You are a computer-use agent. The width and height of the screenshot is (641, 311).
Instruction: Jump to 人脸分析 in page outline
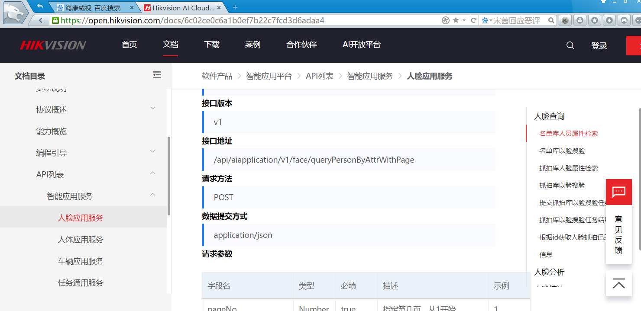(549, 272)
